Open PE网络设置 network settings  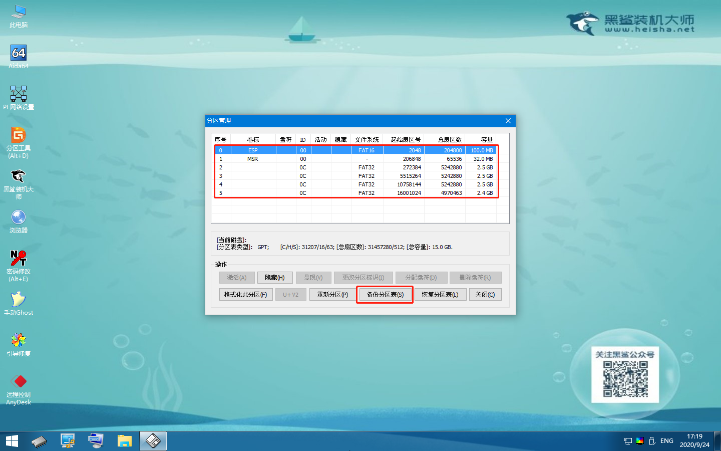point(19,94)
